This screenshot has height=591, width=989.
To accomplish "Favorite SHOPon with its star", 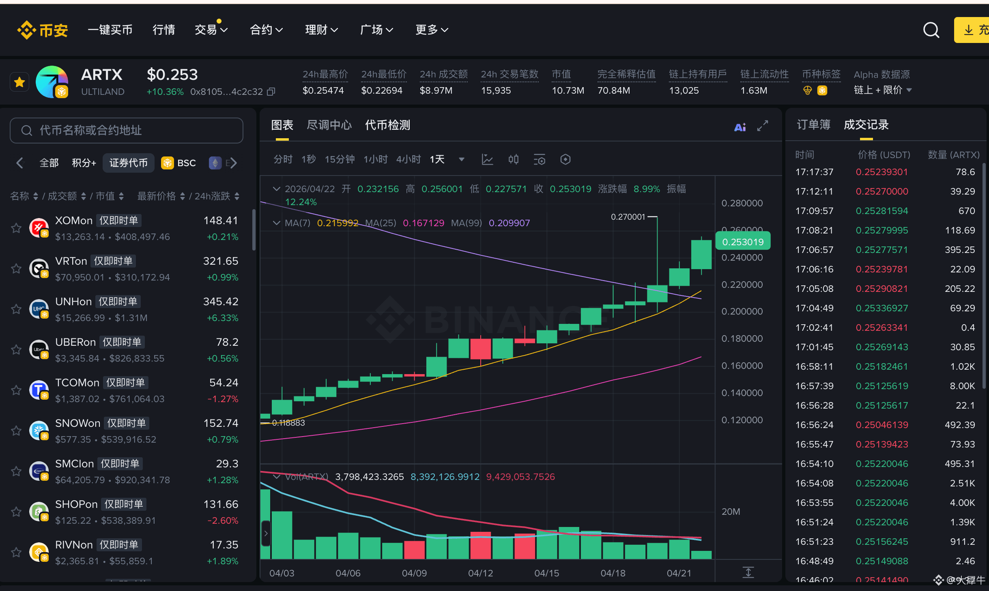I will click(16, 512).
